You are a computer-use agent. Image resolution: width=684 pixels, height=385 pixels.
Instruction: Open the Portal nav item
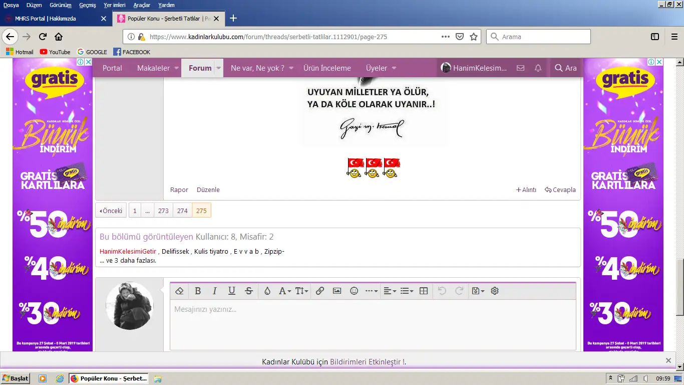click(x=112, y=68)
